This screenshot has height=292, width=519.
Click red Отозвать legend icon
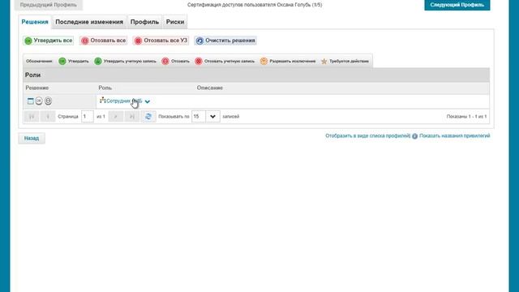(x=165, y=62)
